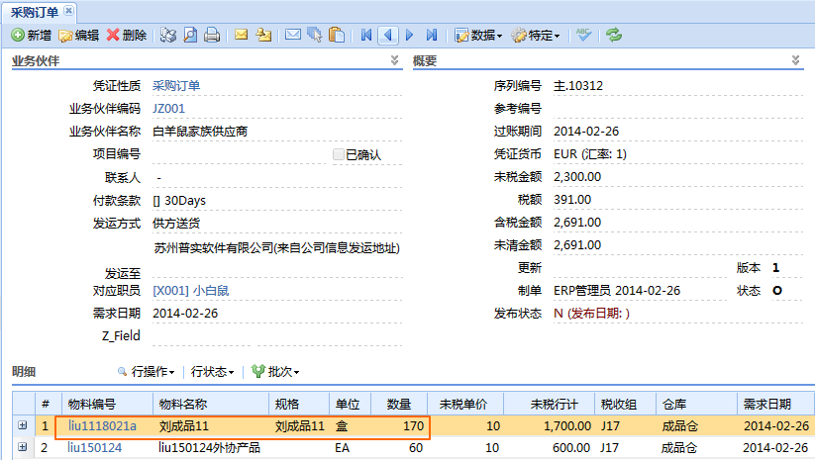Open the liu150124 material code link
The height and width of the screenshot is (460, 815).
95,447
